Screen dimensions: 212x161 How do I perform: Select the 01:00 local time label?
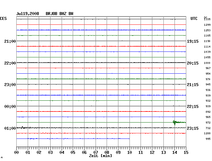pos(10,128)
